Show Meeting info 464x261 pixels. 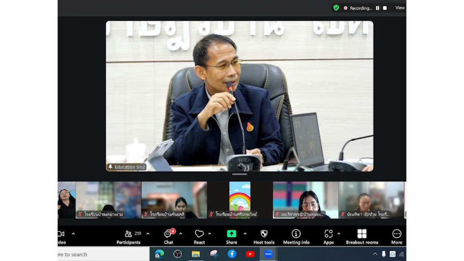[x=296, y=237]
